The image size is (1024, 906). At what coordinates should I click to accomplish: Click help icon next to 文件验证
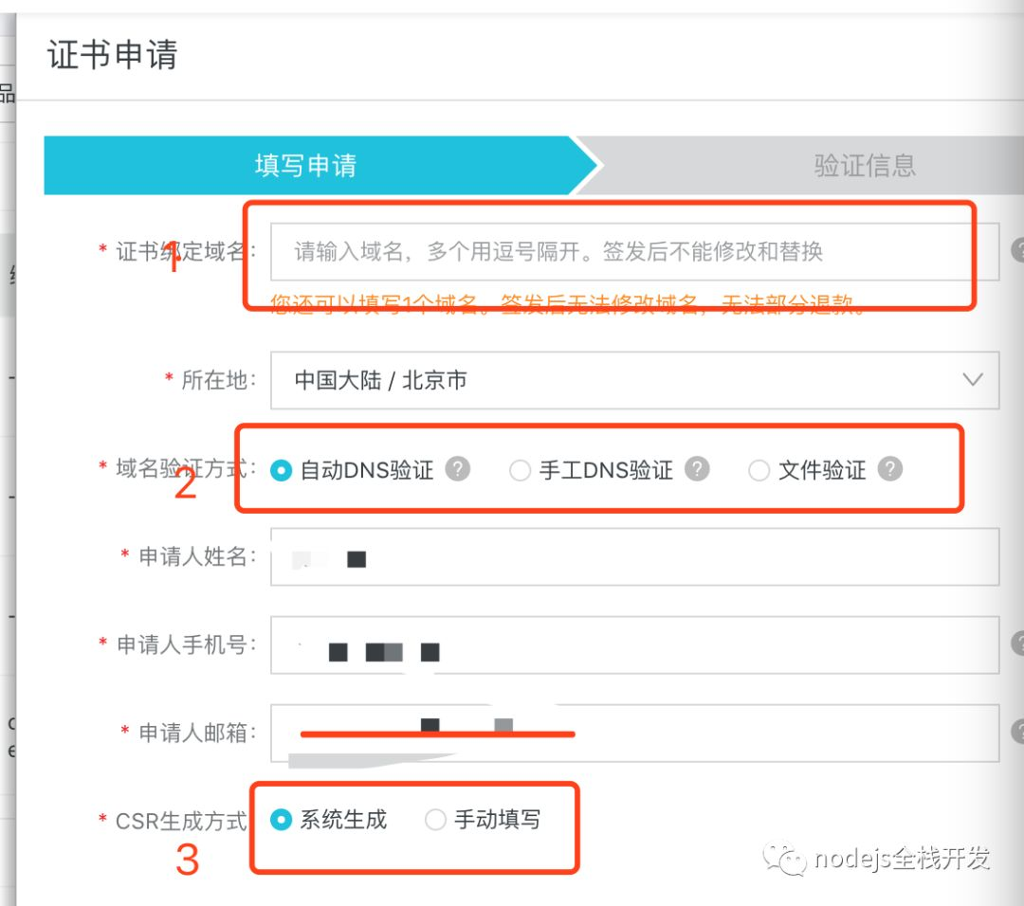[890, 468]
